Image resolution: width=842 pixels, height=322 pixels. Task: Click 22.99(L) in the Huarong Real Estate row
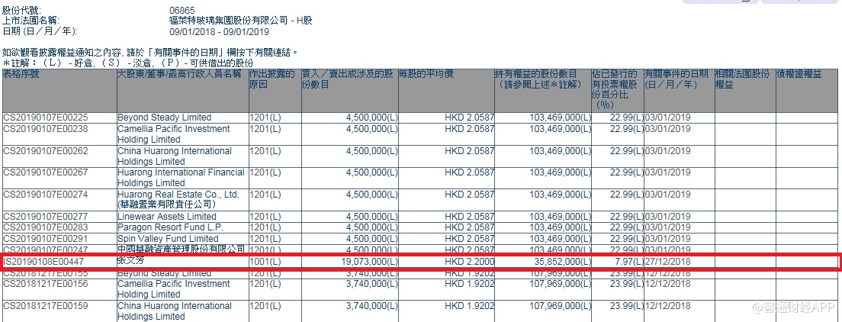(627, 194)
